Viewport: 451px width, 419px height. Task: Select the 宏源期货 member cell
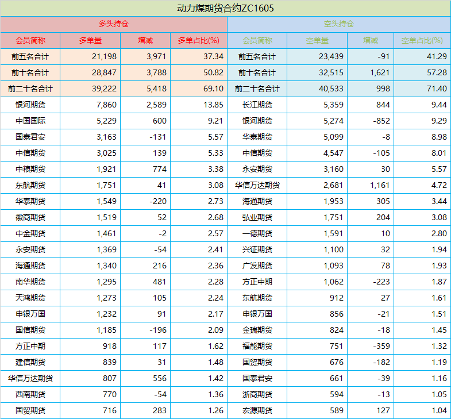[x=257, y=411]
